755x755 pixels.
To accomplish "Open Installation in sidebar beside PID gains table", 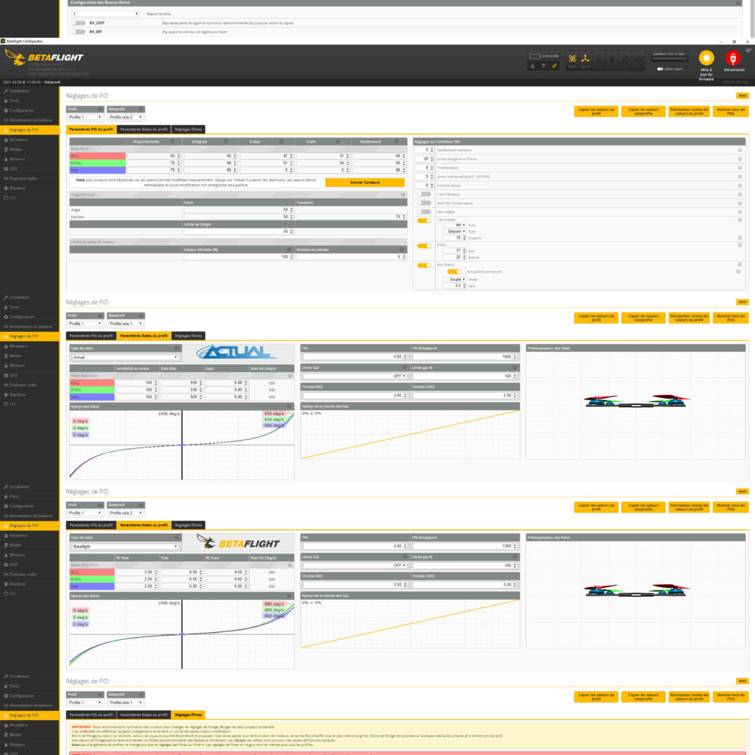I will [x=29, y=91].
